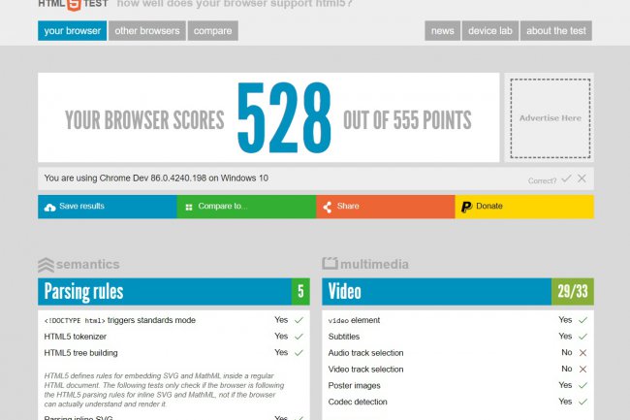
Task: Open the 'compare' tab
Action: (x=212, y=31)
